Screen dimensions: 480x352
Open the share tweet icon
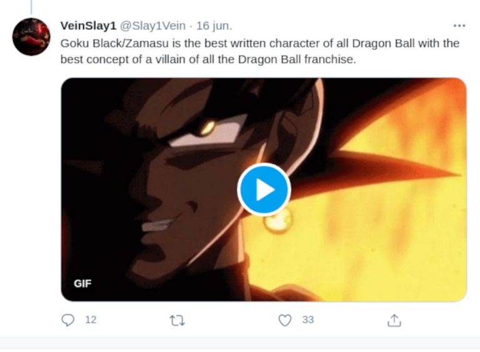(394, 320)
